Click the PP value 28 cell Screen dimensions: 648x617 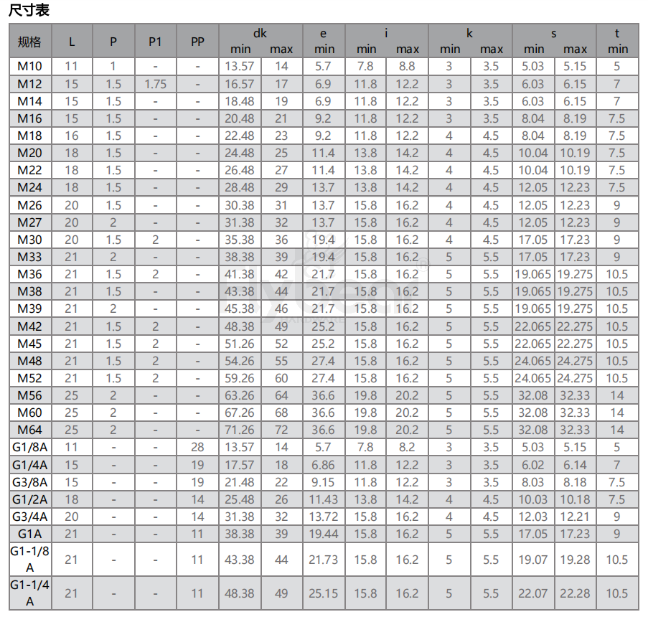click(197, 448)
